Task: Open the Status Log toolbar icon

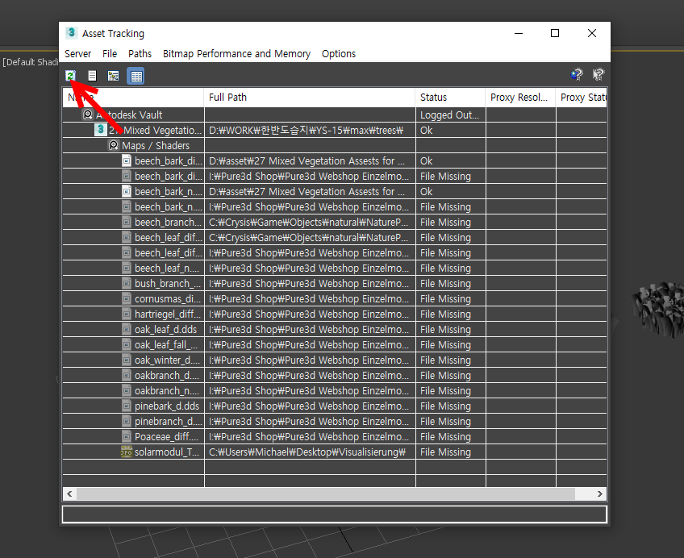Action: [92, 76]
